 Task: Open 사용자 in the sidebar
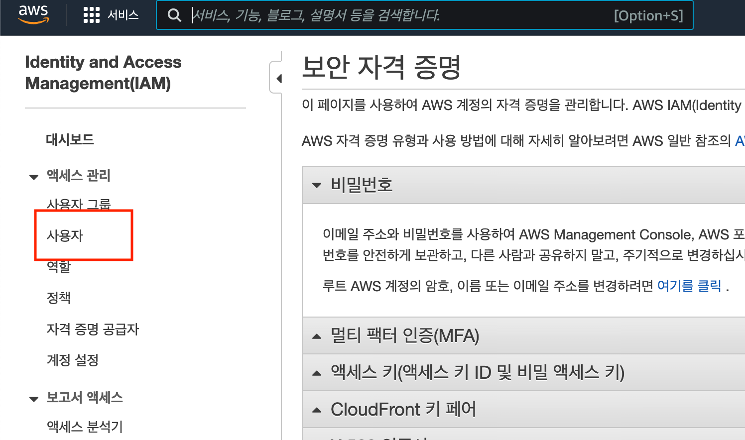pyautogui.click(x=65, y=235)
